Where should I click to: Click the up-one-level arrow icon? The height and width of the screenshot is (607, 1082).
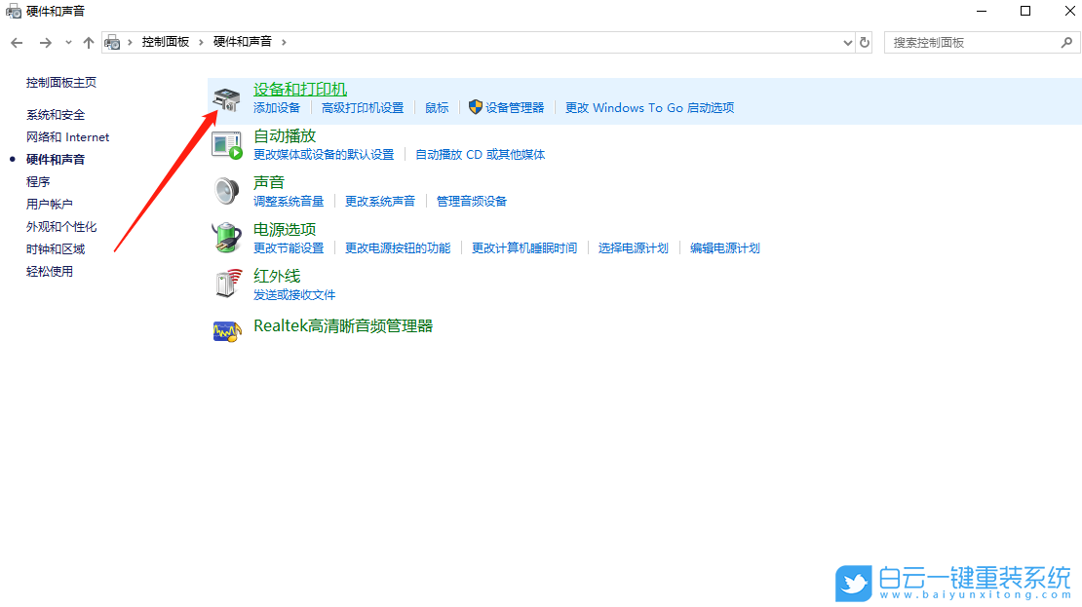coord(88,42)
